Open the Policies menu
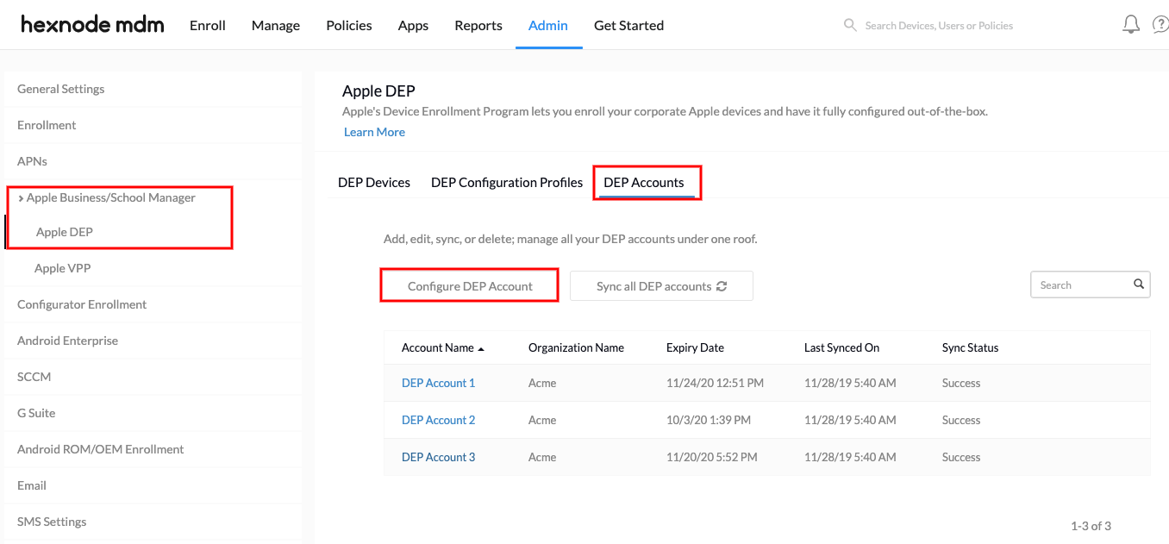Screen dimensions: 1169x544 point(349,25)
